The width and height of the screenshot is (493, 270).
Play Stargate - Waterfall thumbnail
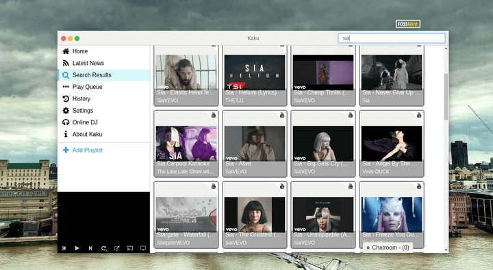pyautogui.click(x=186, y=215)
